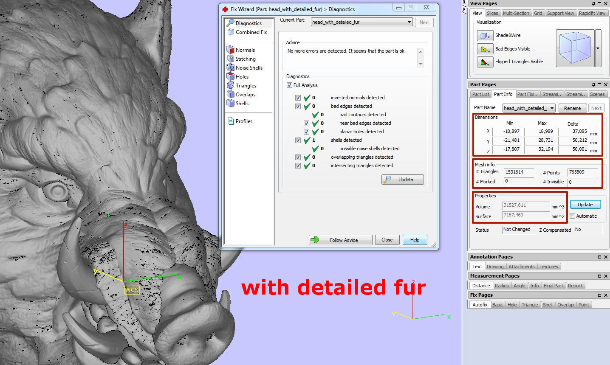Click the Flipped Triangles Visible icon
The height and width of the screenshot is (365, 610).
tap(485, 62)
